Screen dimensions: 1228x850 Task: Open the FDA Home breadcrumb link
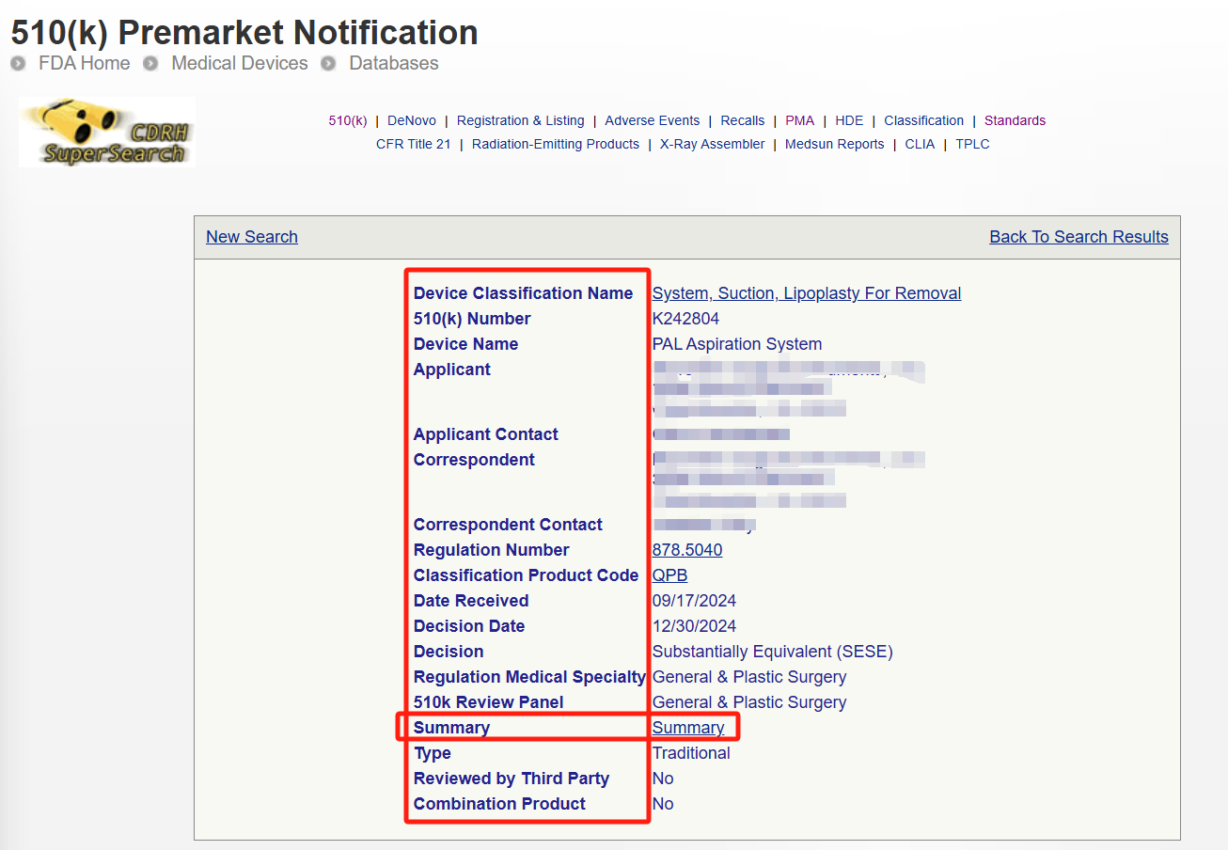coord(85,63)
